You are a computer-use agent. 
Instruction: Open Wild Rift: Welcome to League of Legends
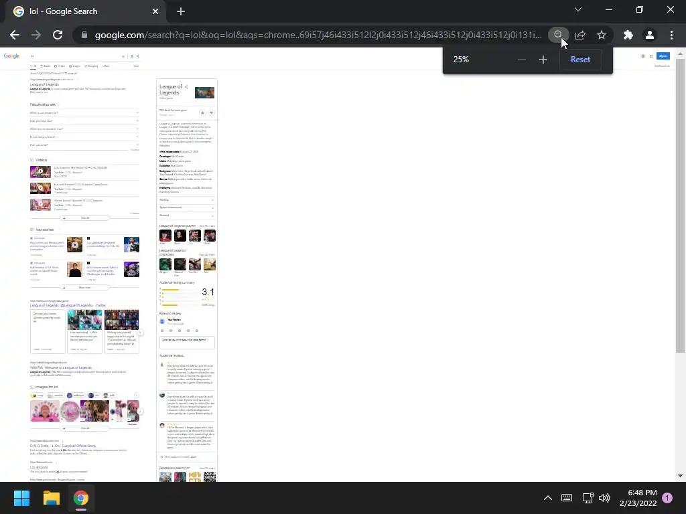61,367
